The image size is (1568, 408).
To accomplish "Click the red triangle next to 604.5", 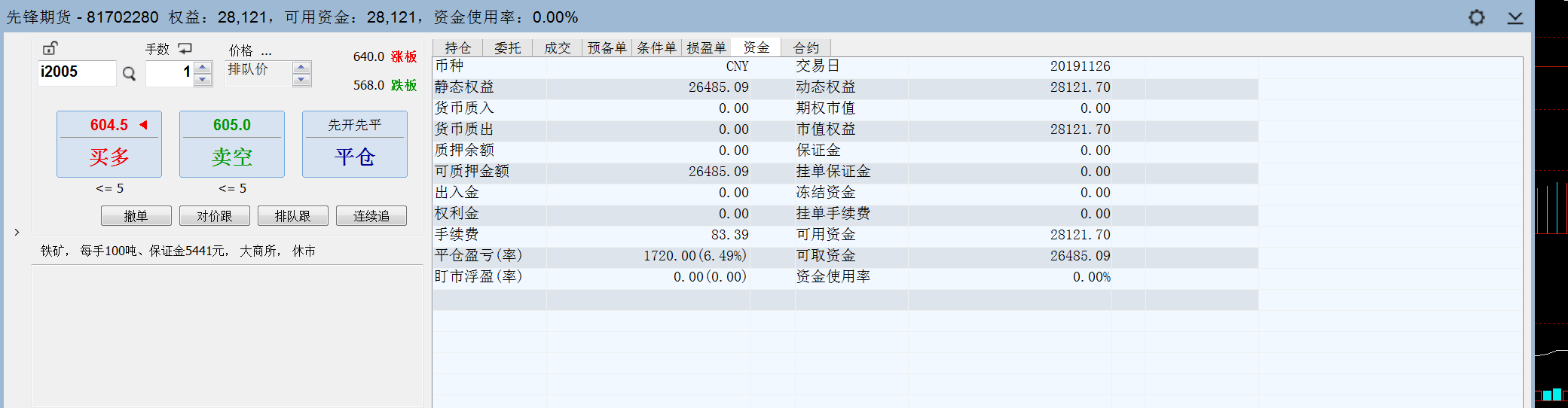I will (143, 125).
